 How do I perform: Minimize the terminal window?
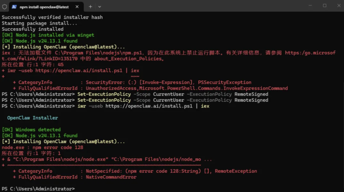310,5
